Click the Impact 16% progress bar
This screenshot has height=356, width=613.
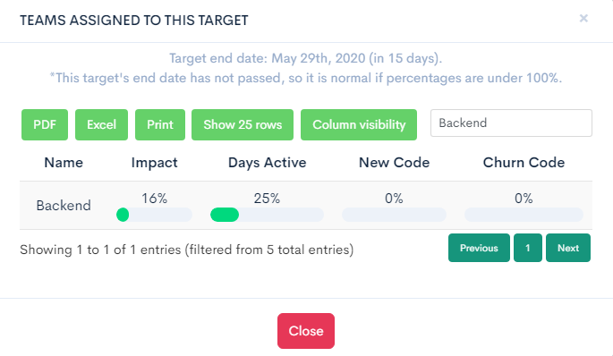(x=155, y=215)
